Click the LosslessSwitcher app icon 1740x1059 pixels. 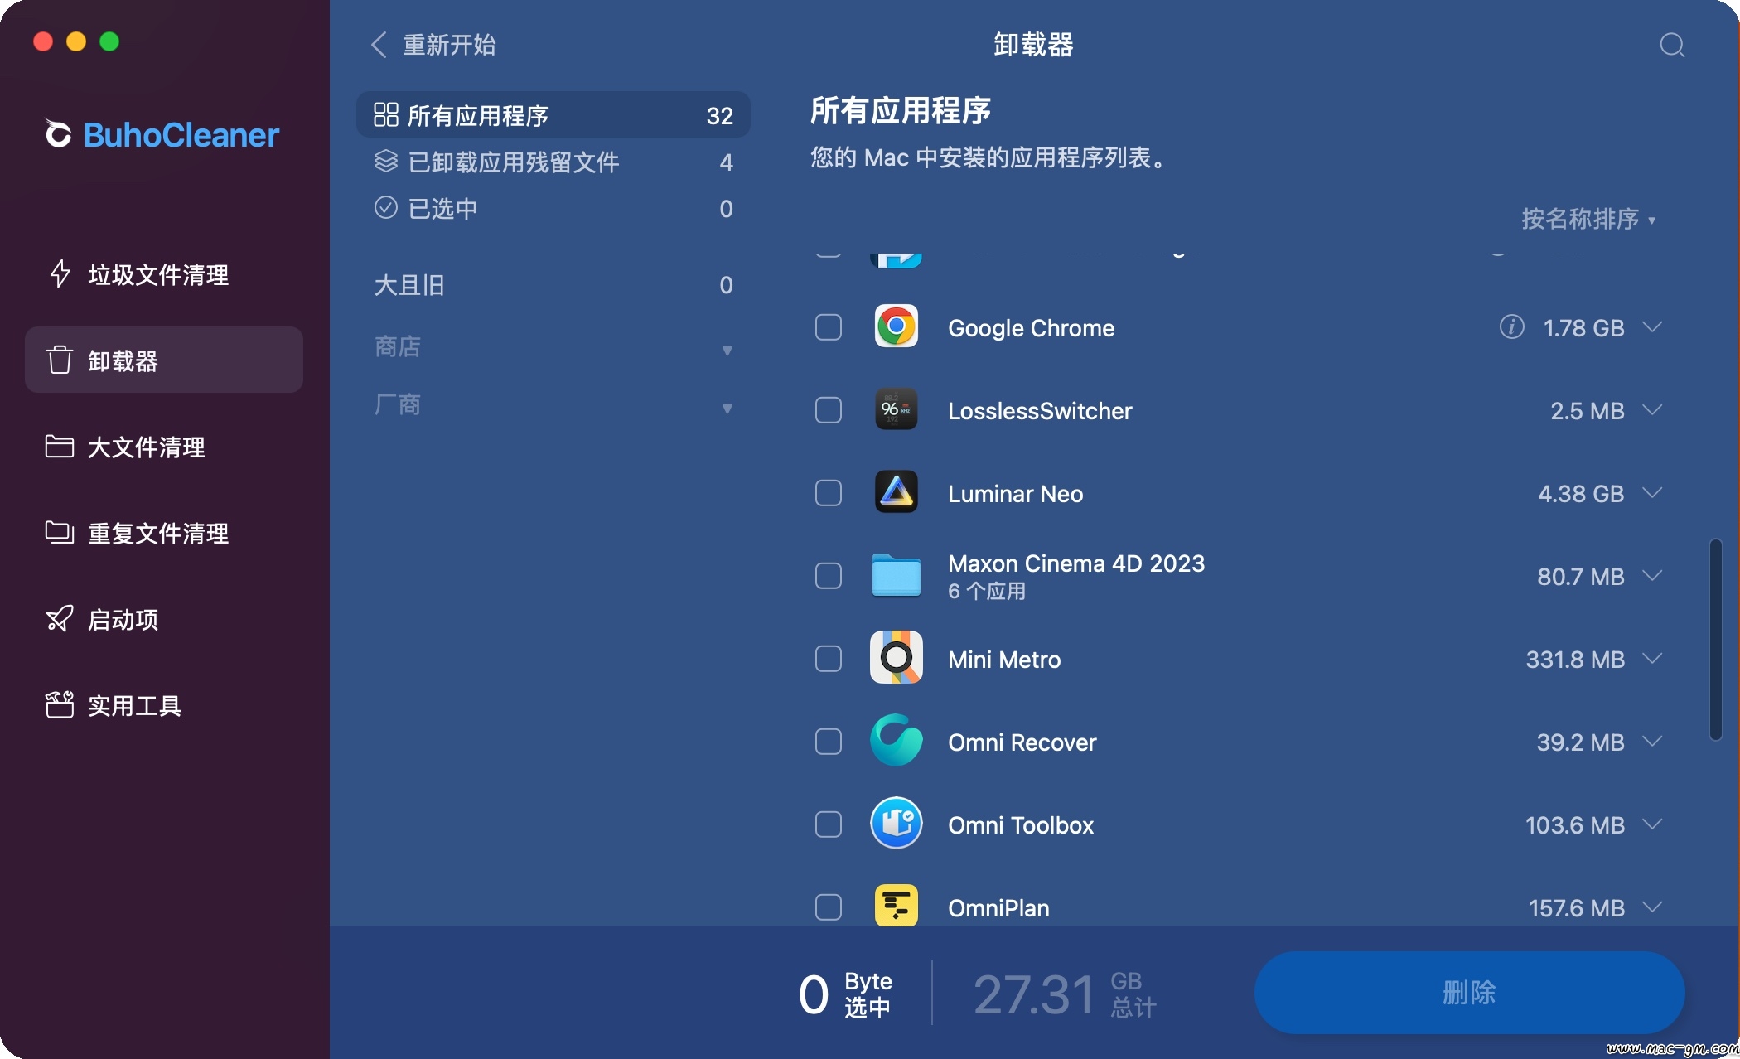pos(897,409)
